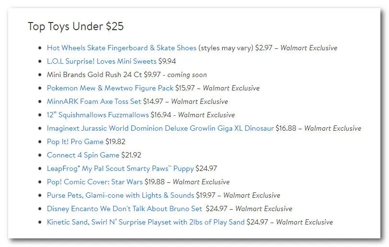Viewport: 389px width, 247px height.
Task: Open Pop It! Pro Game link
Action: (75, 142)
